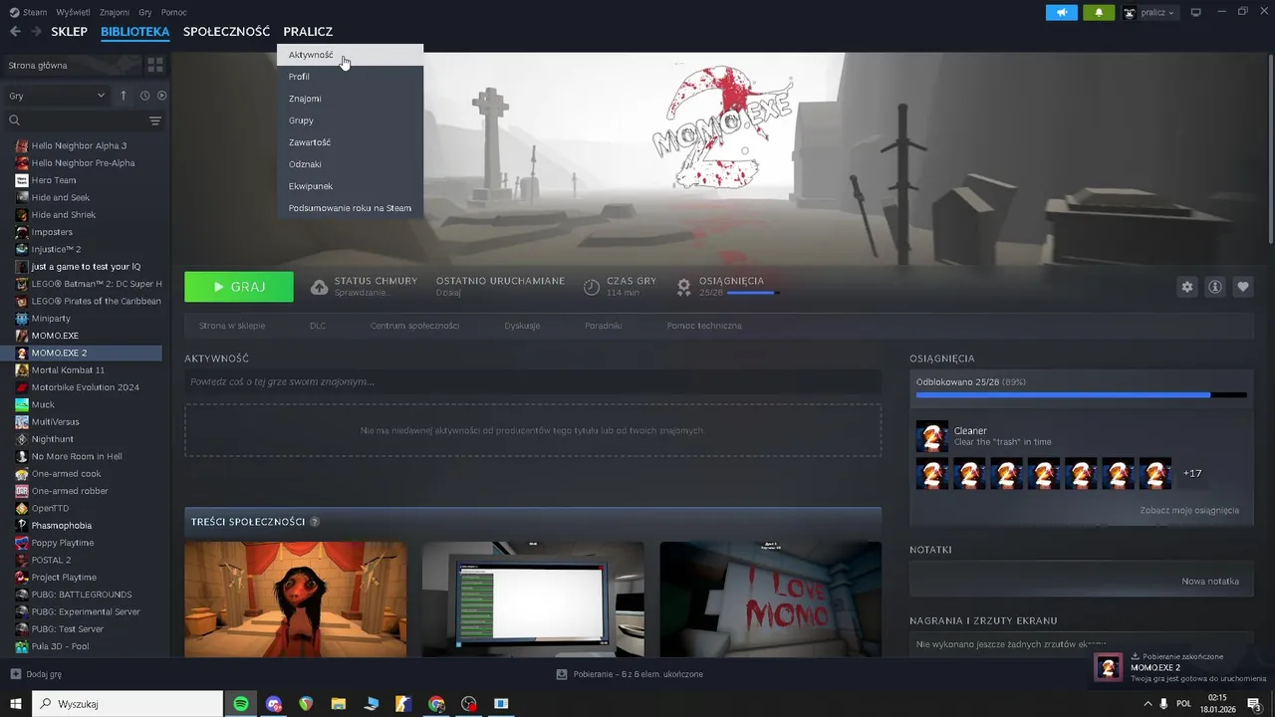This screenshot has width=1275, height=717.
Task: Open the Centrum społeczności link
Action: click(x=414, y=326)
